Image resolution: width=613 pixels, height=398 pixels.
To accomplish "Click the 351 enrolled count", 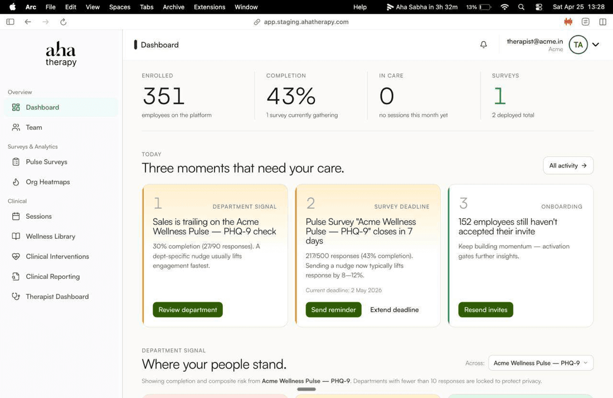I will pyautogui.click(x=163, y=96).
